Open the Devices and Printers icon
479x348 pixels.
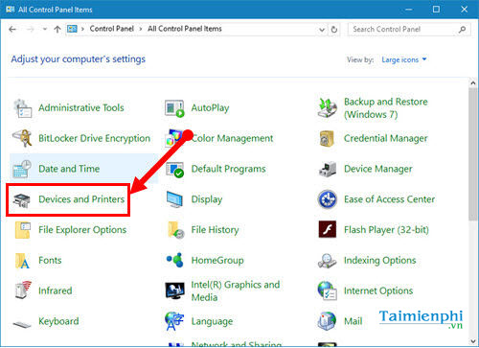pos(21,200)
